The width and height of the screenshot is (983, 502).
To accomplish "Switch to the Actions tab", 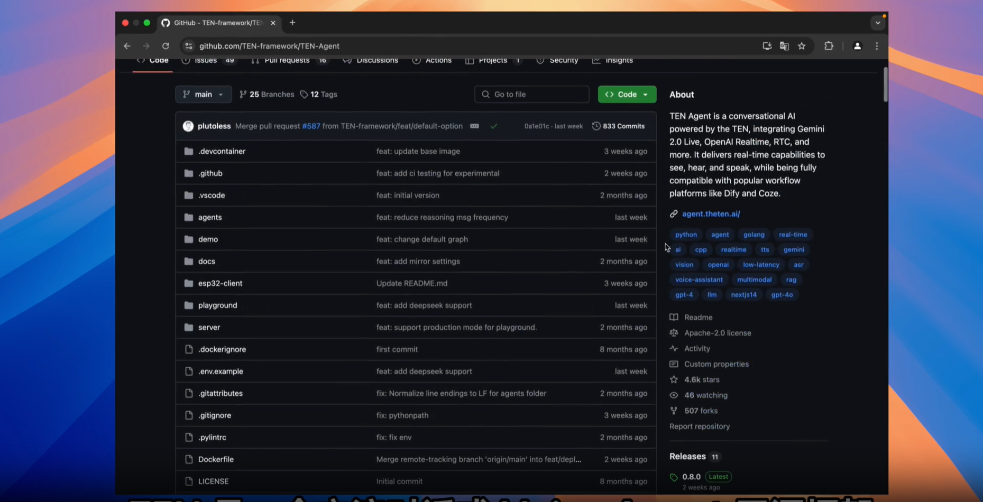I will (x=432, y=60).
